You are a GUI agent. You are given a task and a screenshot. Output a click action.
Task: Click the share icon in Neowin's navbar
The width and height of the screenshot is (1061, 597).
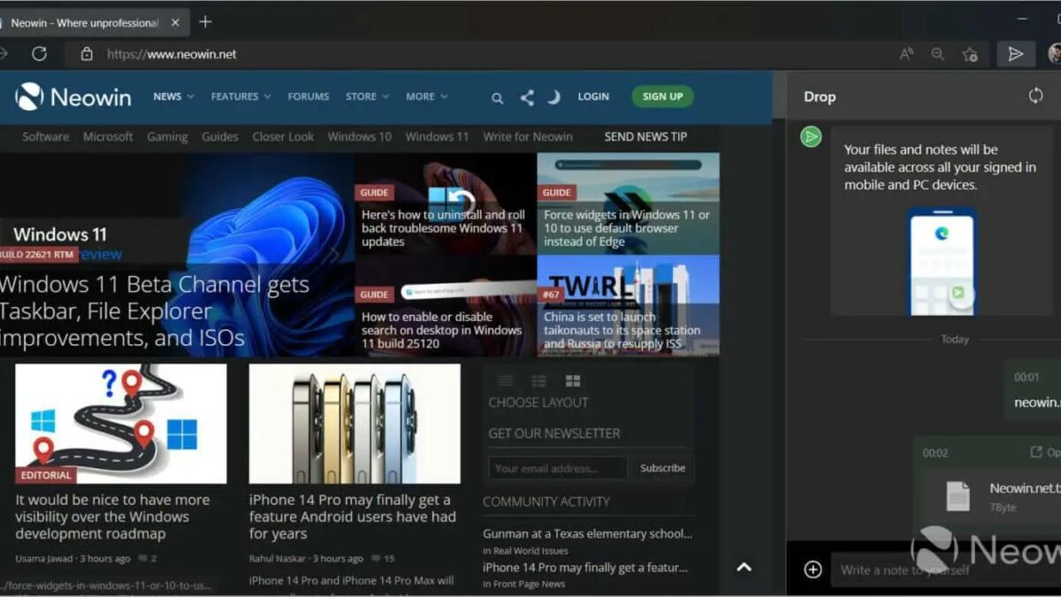pyautogui.click(x=526, y=96)
